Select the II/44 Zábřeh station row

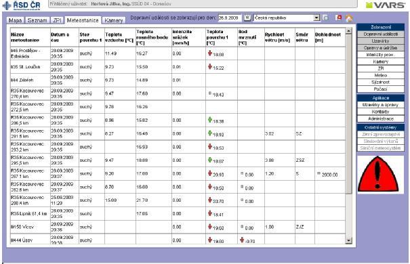point(178,80)
